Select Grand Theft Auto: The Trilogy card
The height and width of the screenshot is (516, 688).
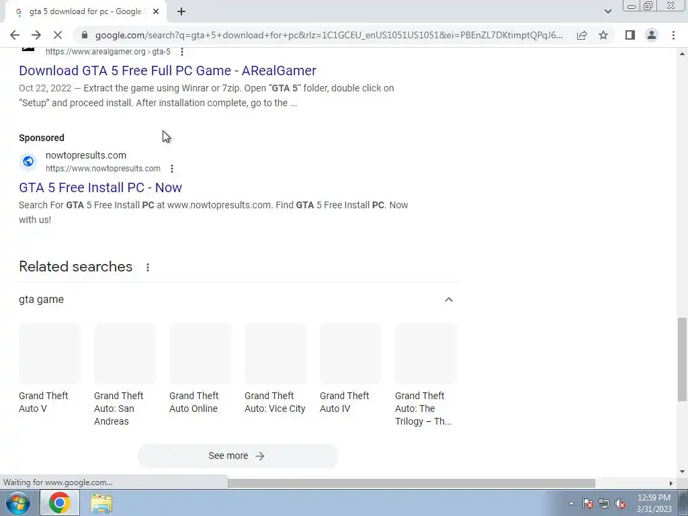click(x=426, y=375)
